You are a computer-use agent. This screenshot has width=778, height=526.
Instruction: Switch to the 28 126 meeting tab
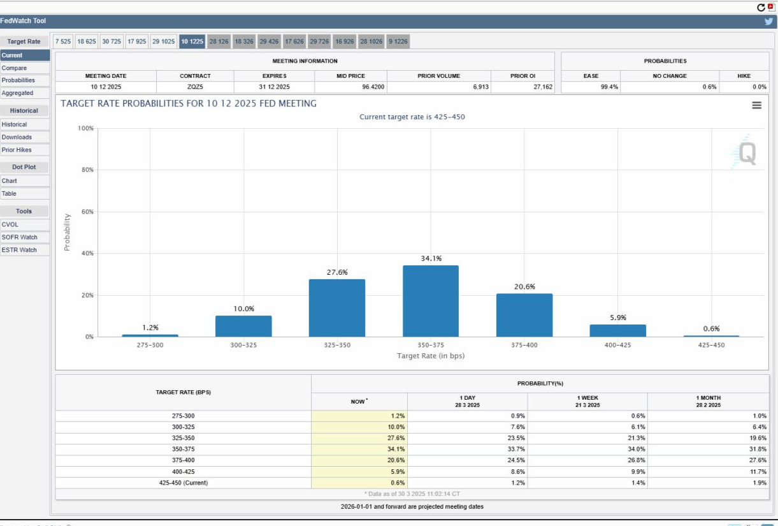219,41
